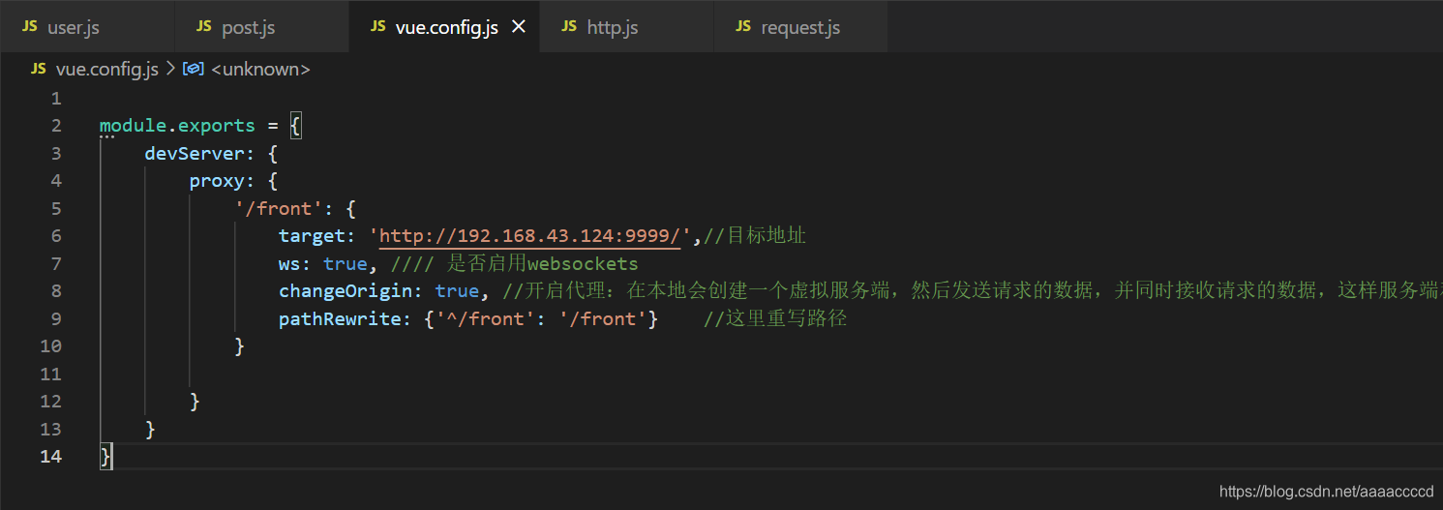The image size is (1443, 510).
Task: Click the closing brace on line 14
Action: 105,457
